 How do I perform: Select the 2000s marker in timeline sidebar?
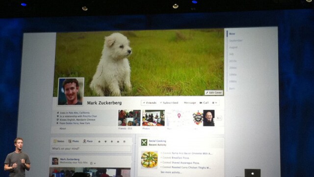[x=233, y=68]
